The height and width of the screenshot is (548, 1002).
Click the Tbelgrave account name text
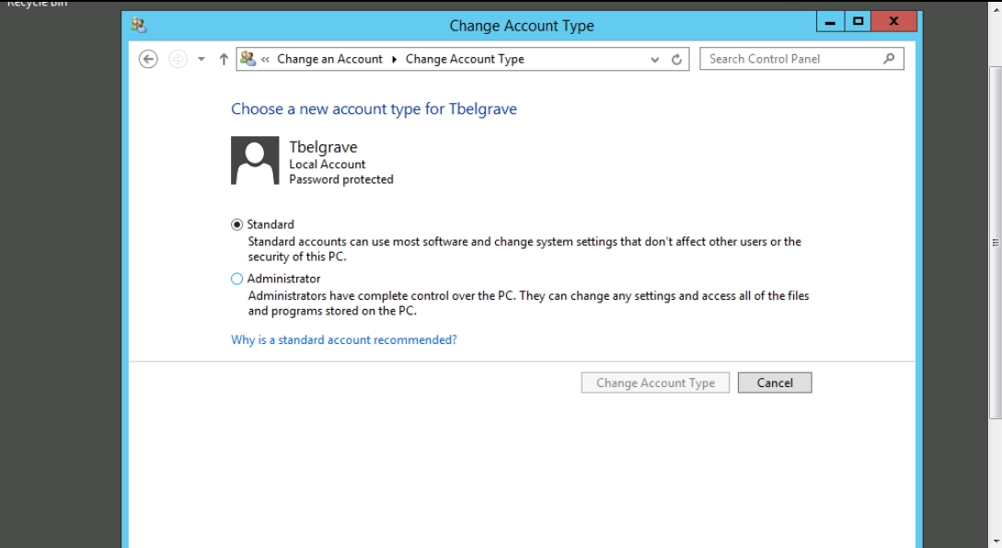pos(323,147)
